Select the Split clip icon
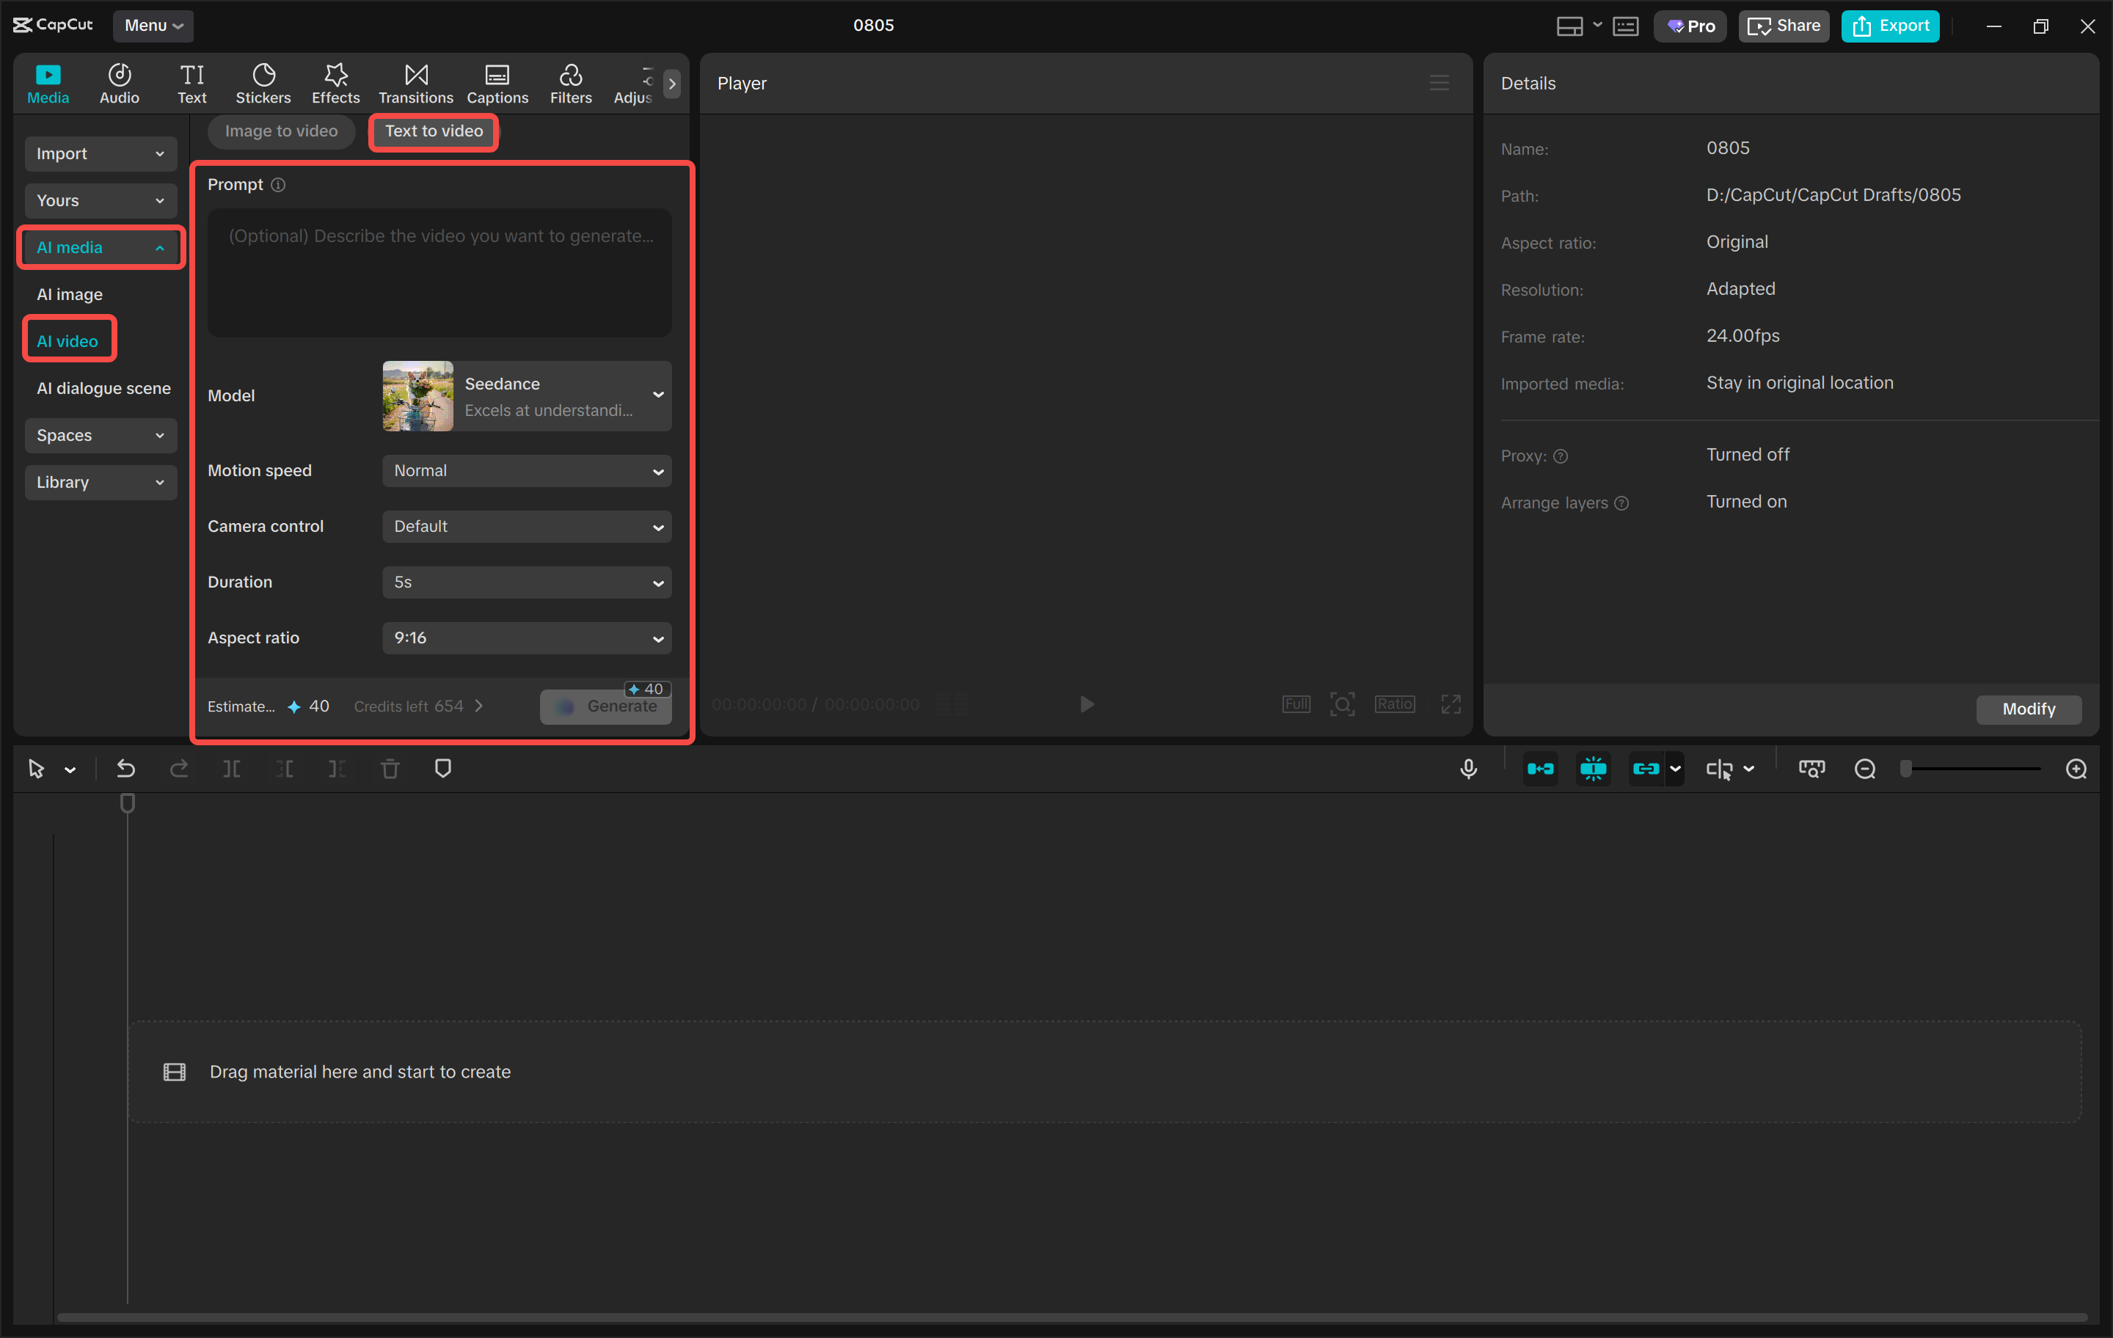 (233, 768)
